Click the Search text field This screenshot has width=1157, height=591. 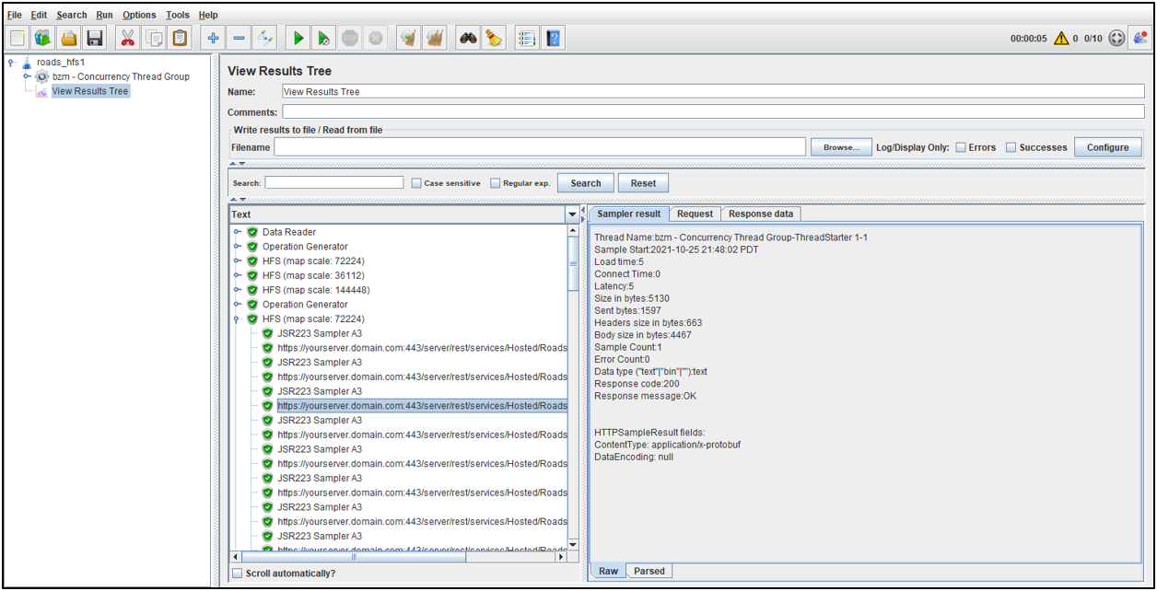(334, 183)
